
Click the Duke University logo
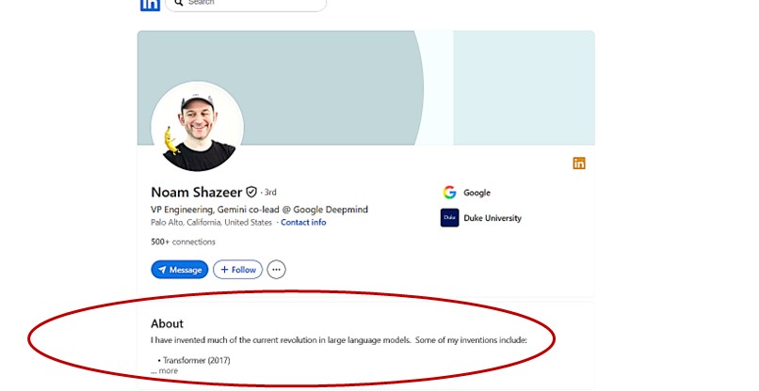click(x=449, y=218)
